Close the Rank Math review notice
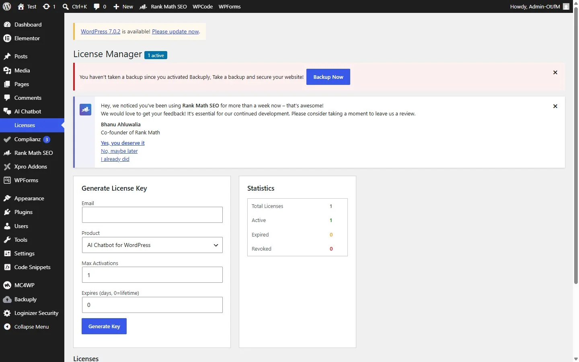The width and height of the screenshot is (579, 362). click(x=555, y=106)
